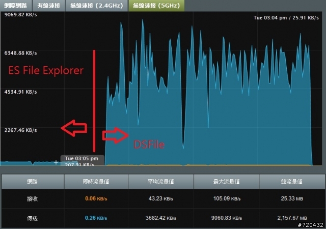The image size is (326, 229).
Task: Click the Tue 03:04 pm timestamp readout
Action: click(286, 18)
